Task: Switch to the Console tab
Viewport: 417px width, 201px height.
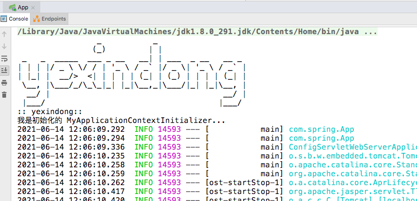Action: (x=15, y=19)
